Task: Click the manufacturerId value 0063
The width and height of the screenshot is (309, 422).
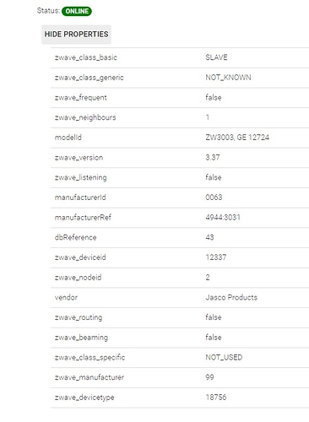Action: pyautogui.click(x=214, y=197)
